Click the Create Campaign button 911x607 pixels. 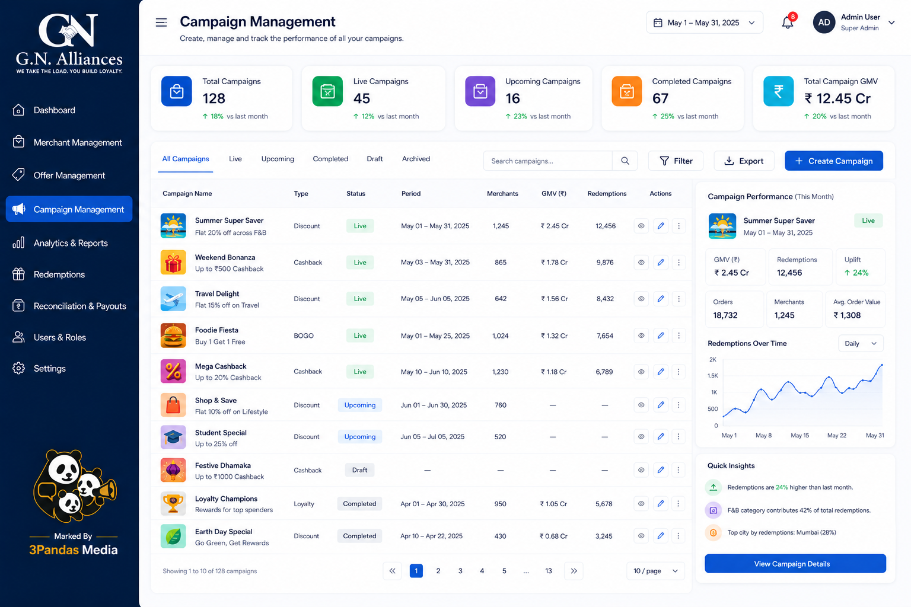834,161
